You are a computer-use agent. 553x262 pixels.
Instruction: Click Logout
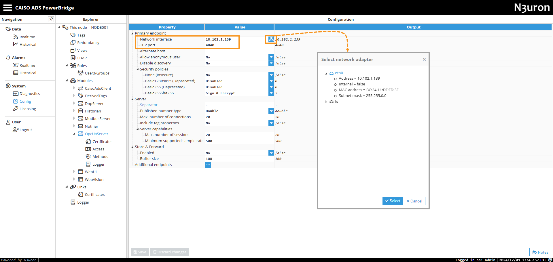click(26, 130)
